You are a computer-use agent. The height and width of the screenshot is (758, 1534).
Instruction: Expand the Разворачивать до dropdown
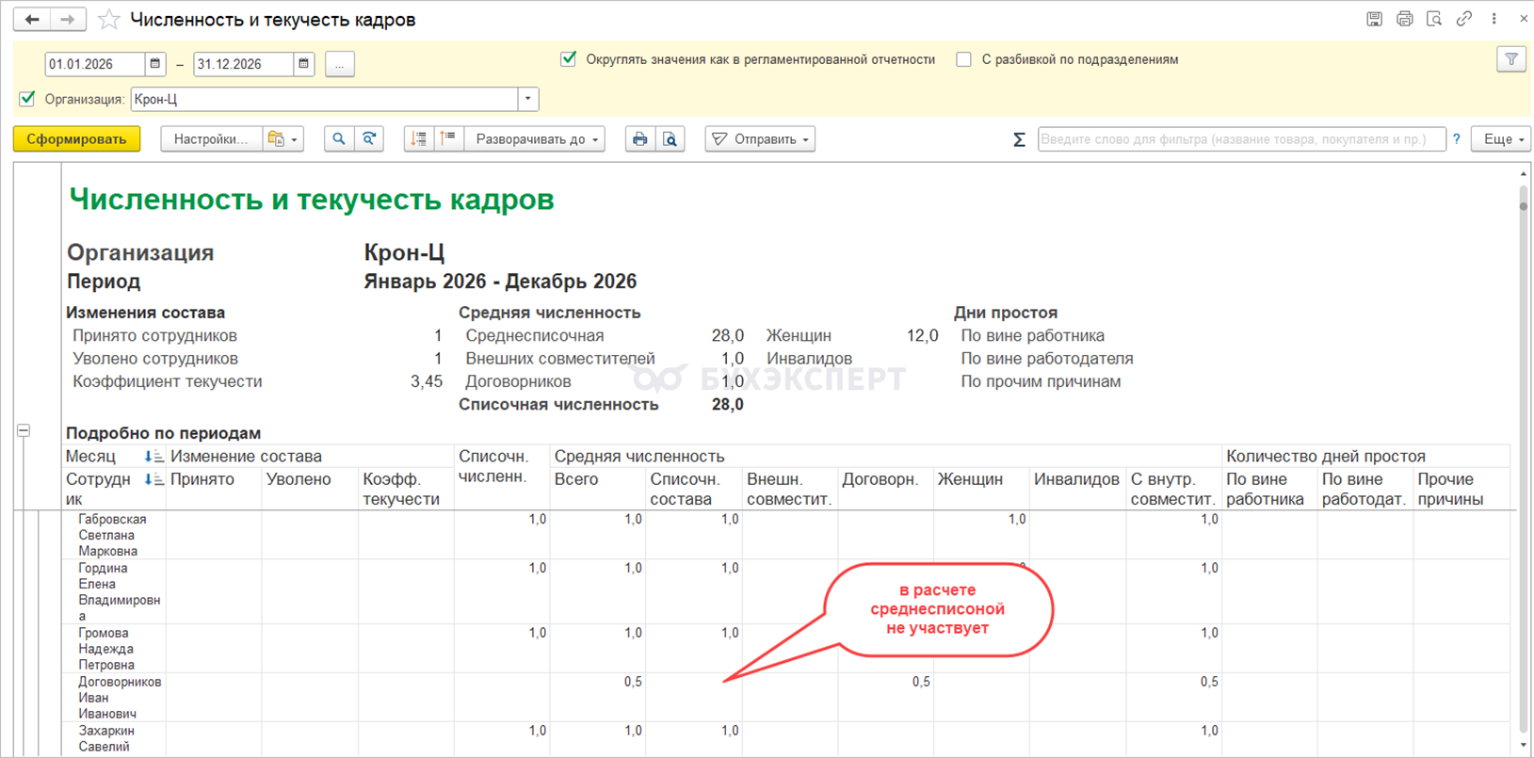[536, 139]
